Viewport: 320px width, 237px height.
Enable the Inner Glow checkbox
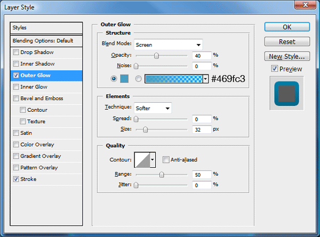[x=15, y=87]
